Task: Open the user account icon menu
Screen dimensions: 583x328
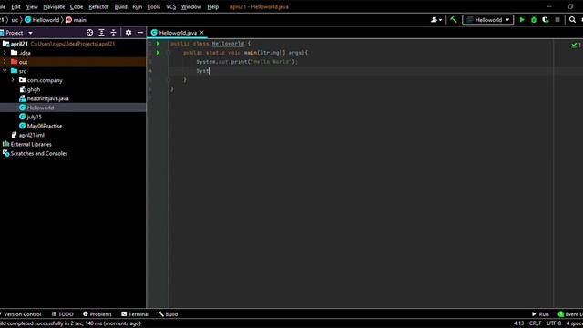Action: [x=436, y=20]
